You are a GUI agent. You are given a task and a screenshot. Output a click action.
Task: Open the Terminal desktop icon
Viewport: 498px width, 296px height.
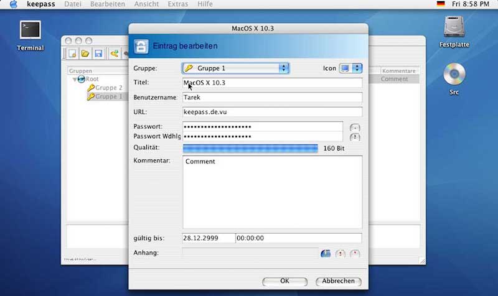[x=30, y=35]
